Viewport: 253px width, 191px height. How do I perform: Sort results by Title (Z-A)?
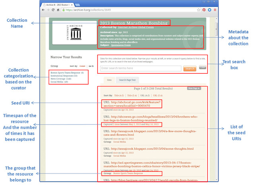132,95
